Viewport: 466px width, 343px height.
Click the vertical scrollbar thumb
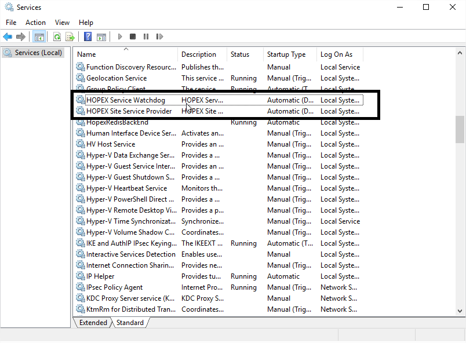pos(460,129)
